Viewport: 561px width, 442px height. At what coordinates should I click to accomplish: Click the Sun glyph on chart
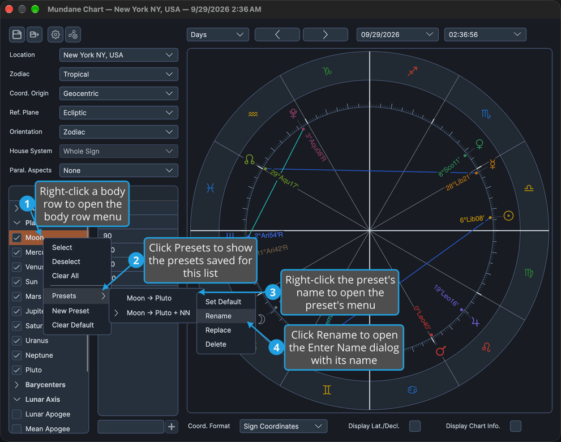coord(508,216)
